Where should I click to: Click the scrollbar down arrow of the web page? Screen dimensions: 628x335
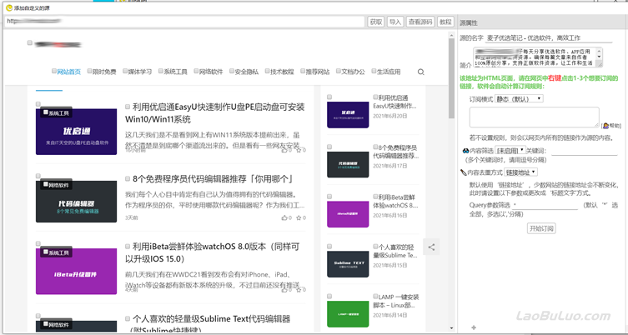451,329
